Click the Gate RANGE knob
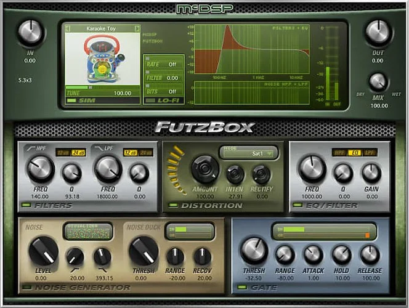The image size is (409, 308). pos(285,255)
